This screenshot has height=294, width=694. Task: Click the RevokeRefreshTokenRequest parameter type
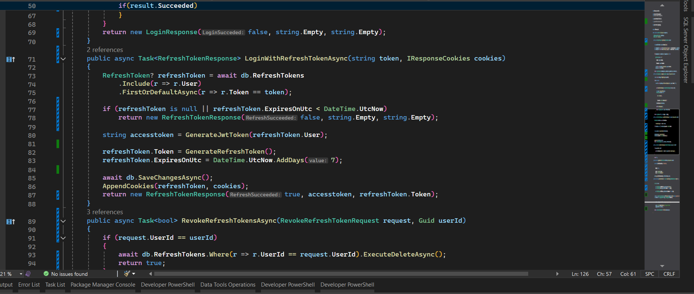click(x=330, y=220)
